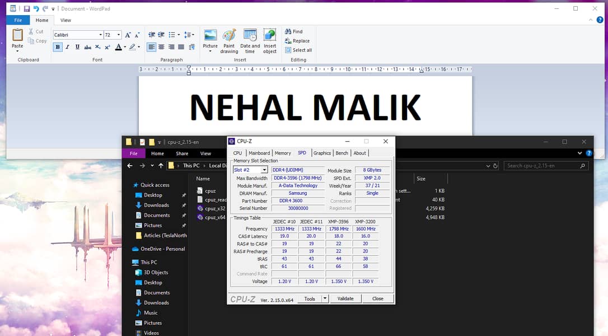Click the CPU-Z Close button
The width and height of the screenshot is (608, 336).
click(x=378, y=298)
